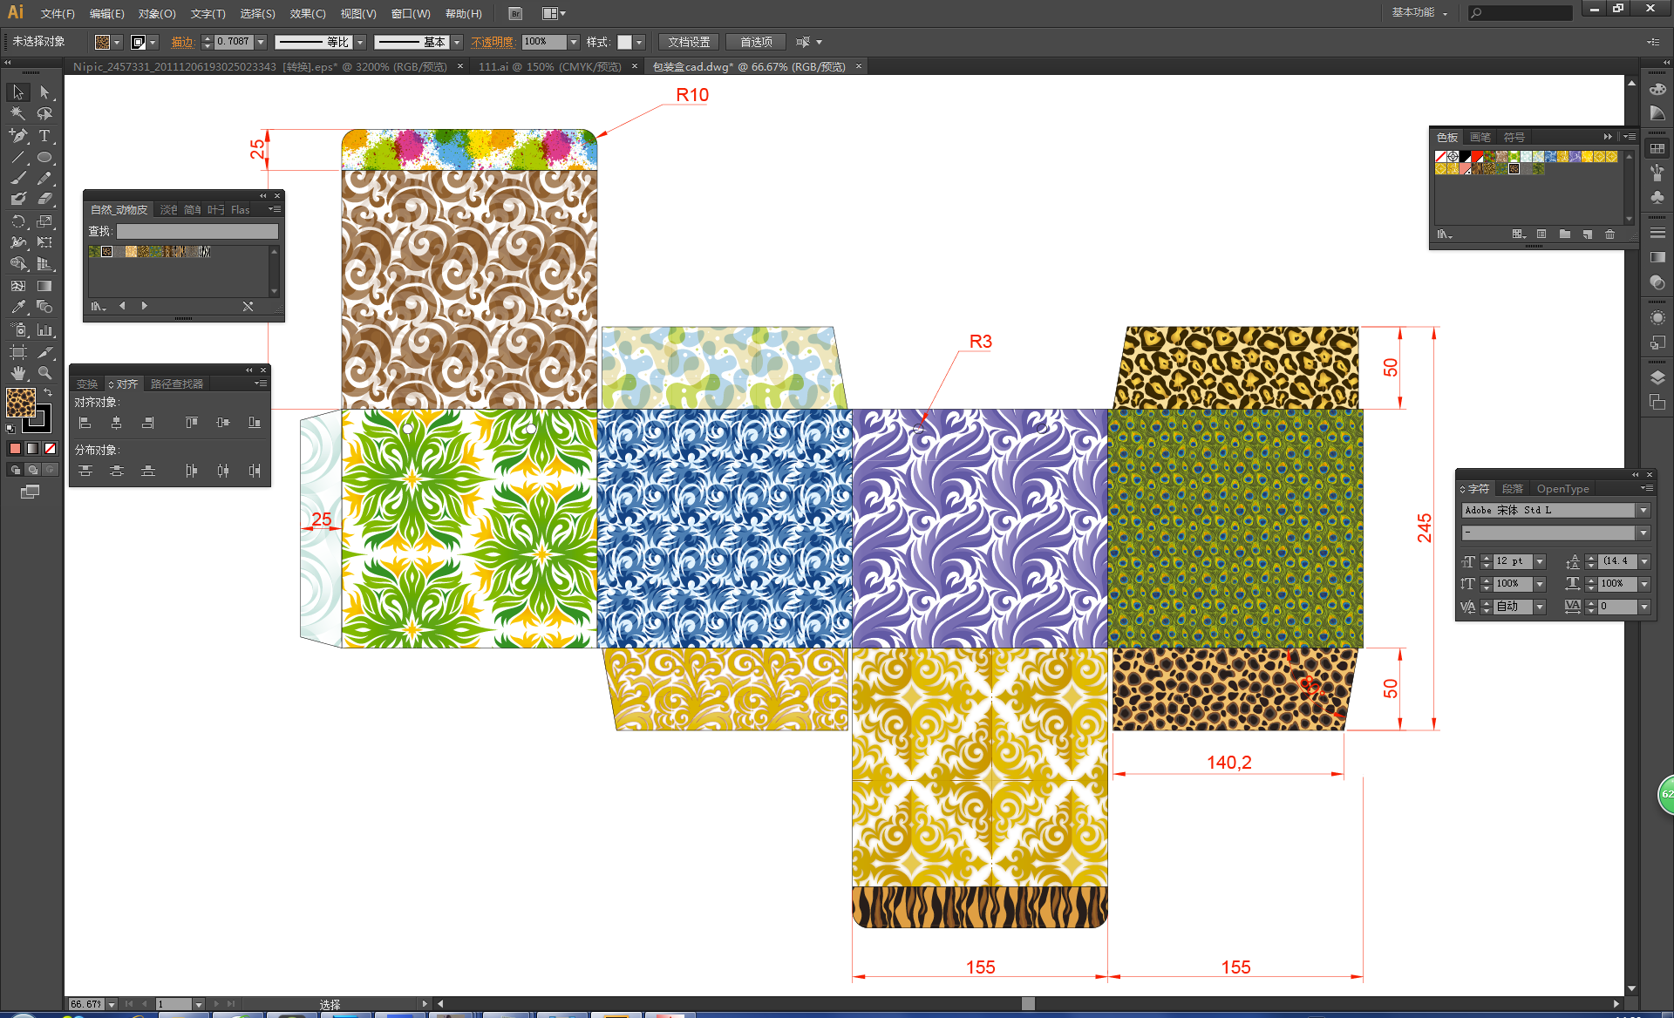
Task: Select the Rotate tool
Action: click(x=17, y=221)
